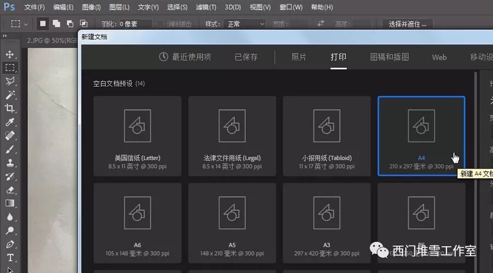Select the A5 148 x 210 preset
Viewport: 493px width, 273px height.
[x=232, y=223]
